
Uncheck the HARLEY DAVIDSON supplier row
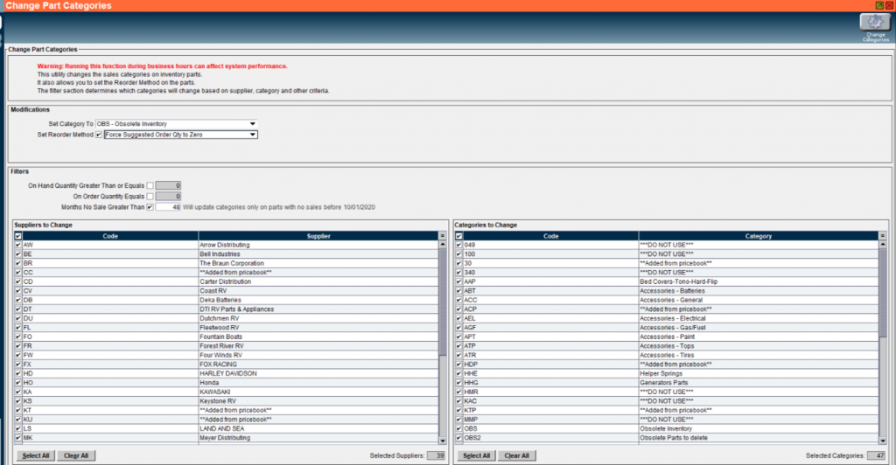coord(18,373)
